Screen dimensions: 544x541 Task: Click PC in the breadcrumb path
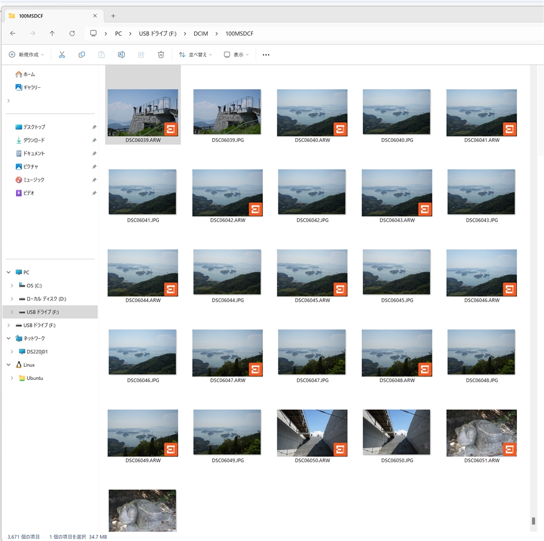coord(118,33)
